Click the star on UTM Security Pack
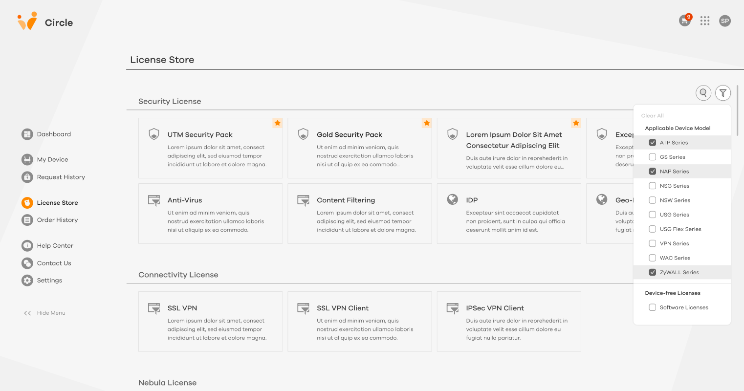The height and width of the screenshot is (391, 744). coord(277,123)
